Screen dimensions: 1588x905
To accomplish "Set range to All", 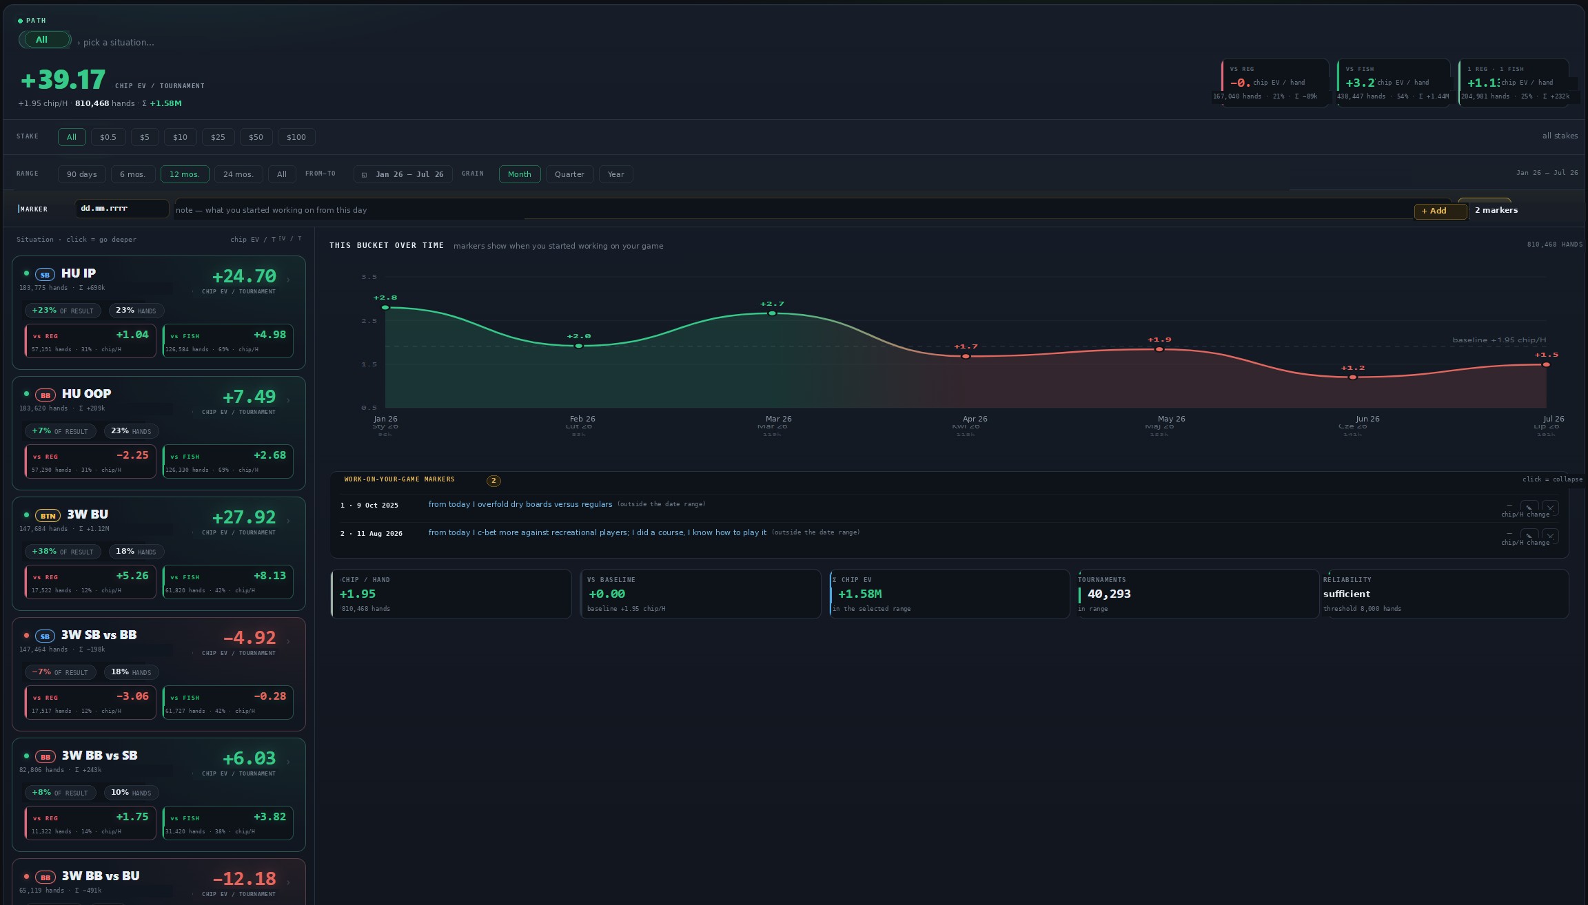I will (x=282, y=174).
